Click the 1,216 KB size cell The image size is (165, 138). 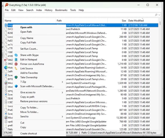122,64
